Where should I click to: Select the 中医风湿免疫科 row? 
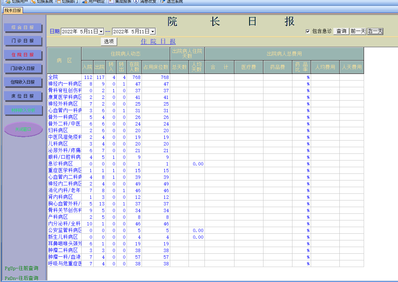point(205,137)
